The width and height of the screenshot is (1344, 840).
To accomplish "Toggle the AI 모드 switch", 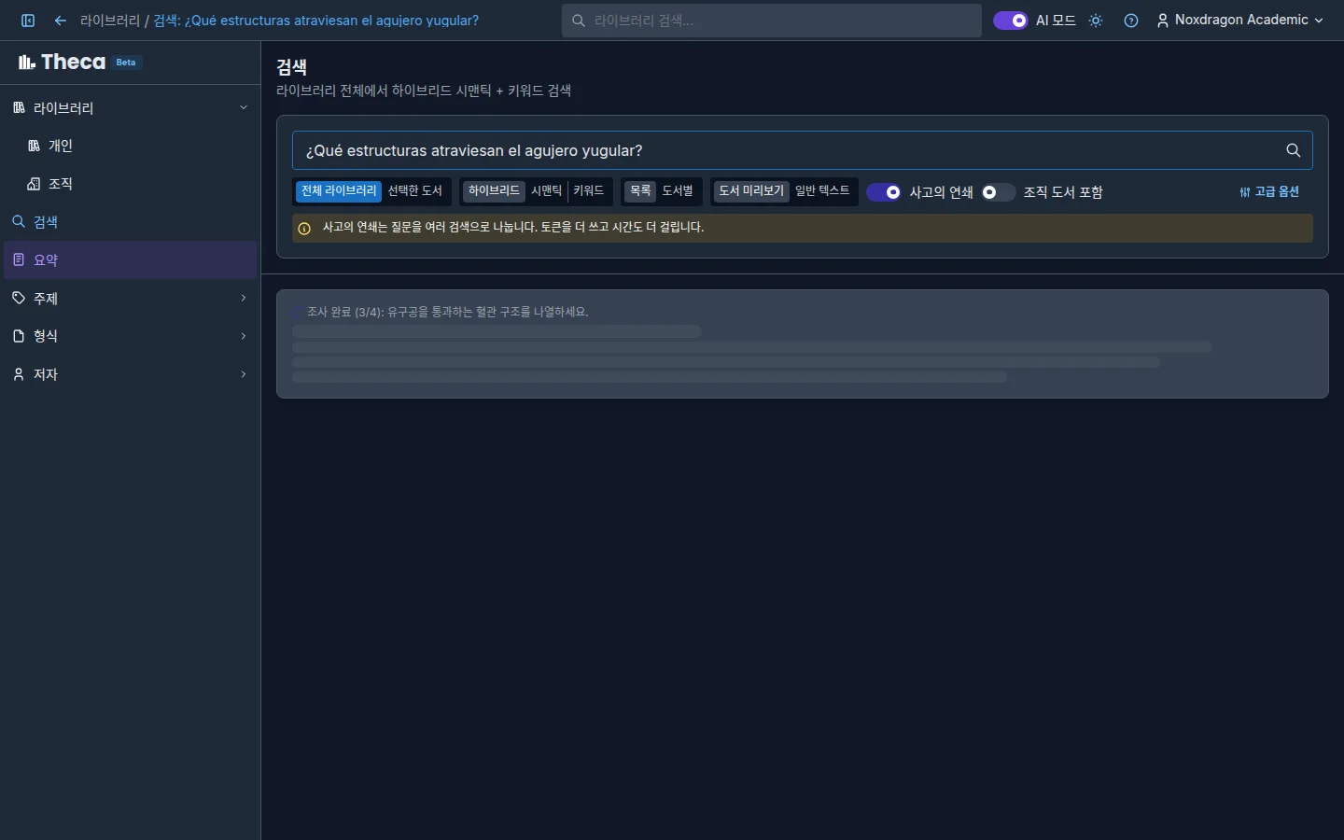I will [1011, 21].
